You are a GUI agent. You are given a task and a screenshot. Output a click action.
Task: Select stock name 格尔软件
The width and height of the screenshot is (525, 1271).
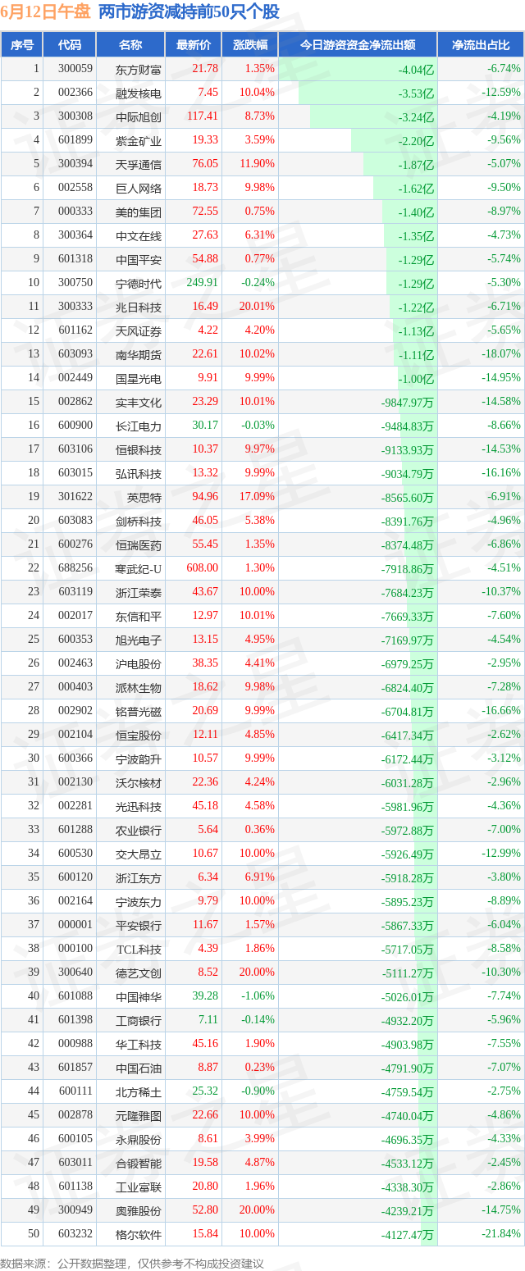click(139, 1235)
